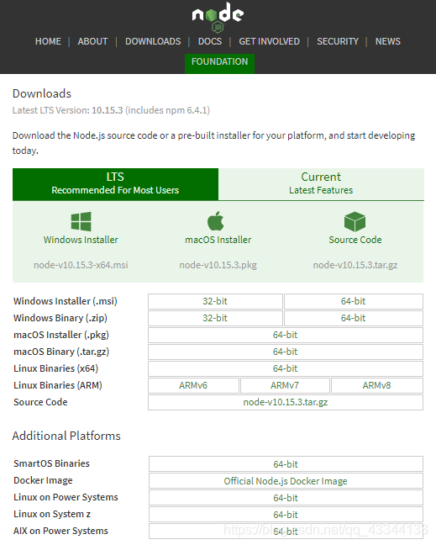Click the Additional Platforms heading
Viewport: 436px width, 545px height.
click(66, 436)
